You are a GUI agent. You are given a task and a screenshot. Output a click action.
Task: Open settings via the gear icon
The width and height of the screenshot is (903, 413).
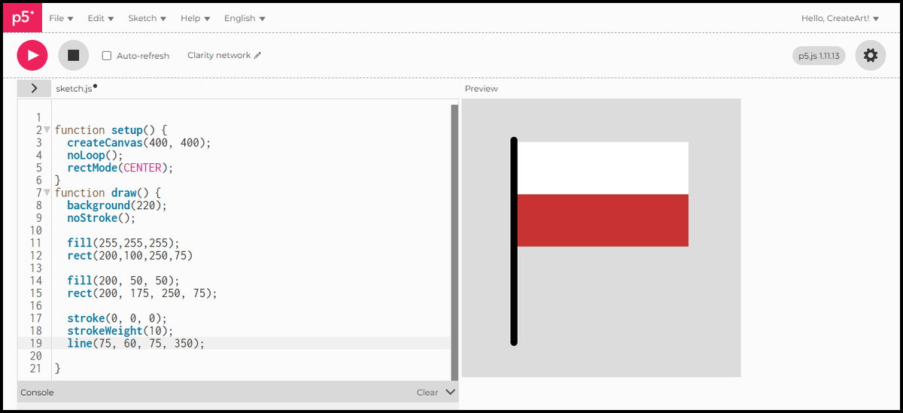tap(870, 55)
